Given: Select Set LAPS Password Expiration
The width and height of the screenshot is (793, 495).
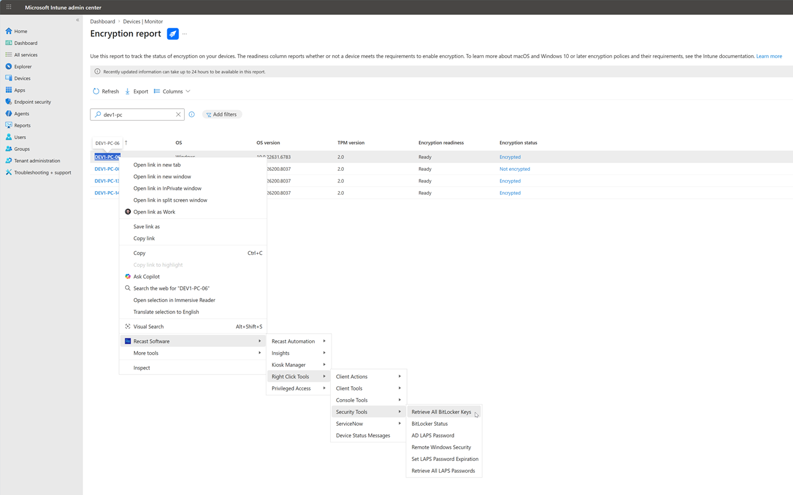Looking at the screenshot, I should [x=444, y=458].
